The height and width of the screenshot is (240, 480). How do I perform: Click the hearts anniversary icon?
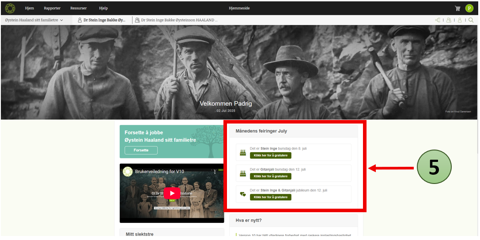click(x=242, y=194)
